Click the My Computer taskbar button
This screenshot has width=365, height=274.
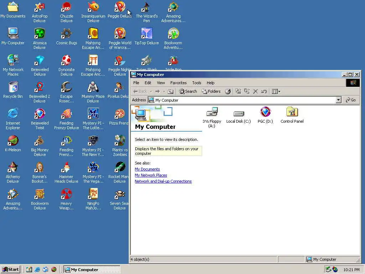[x=92, y=270]
